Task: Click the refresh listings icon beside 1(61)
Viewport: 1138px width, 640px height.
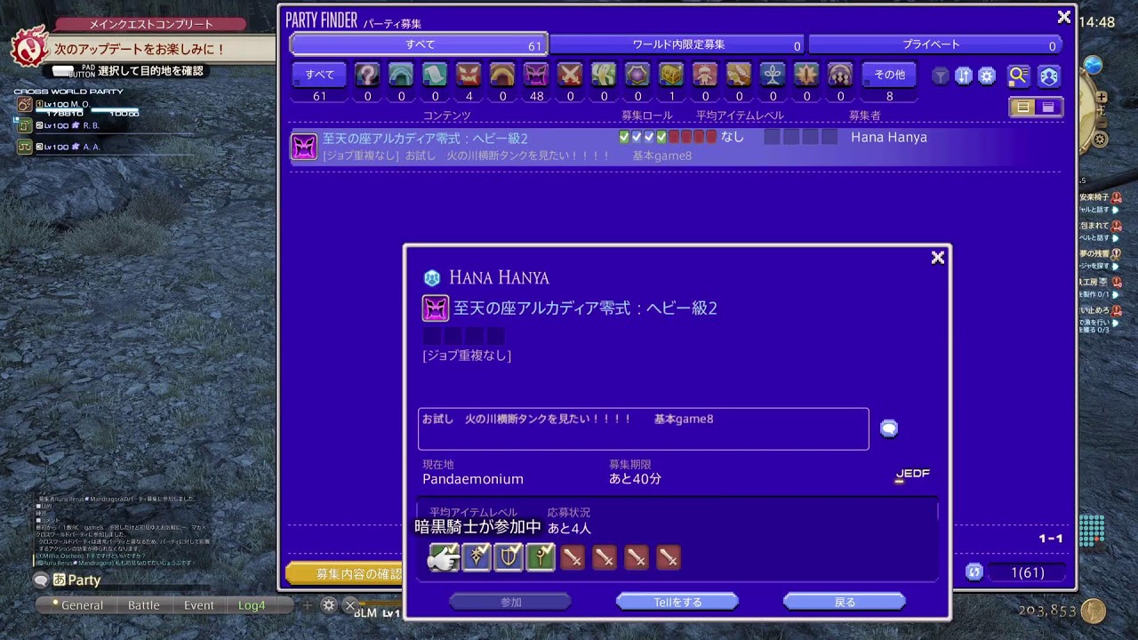Action: 974,572
